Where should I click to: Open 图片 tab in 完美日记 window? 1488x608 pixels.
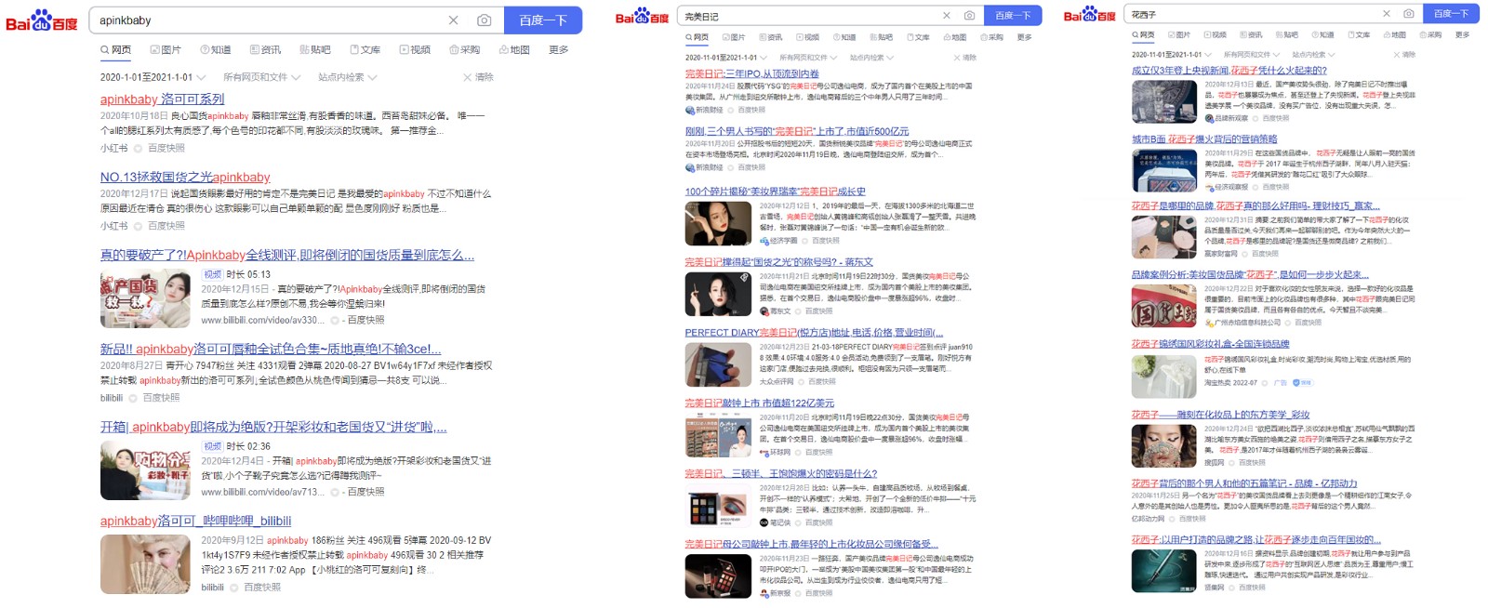[x=733, y=37]
